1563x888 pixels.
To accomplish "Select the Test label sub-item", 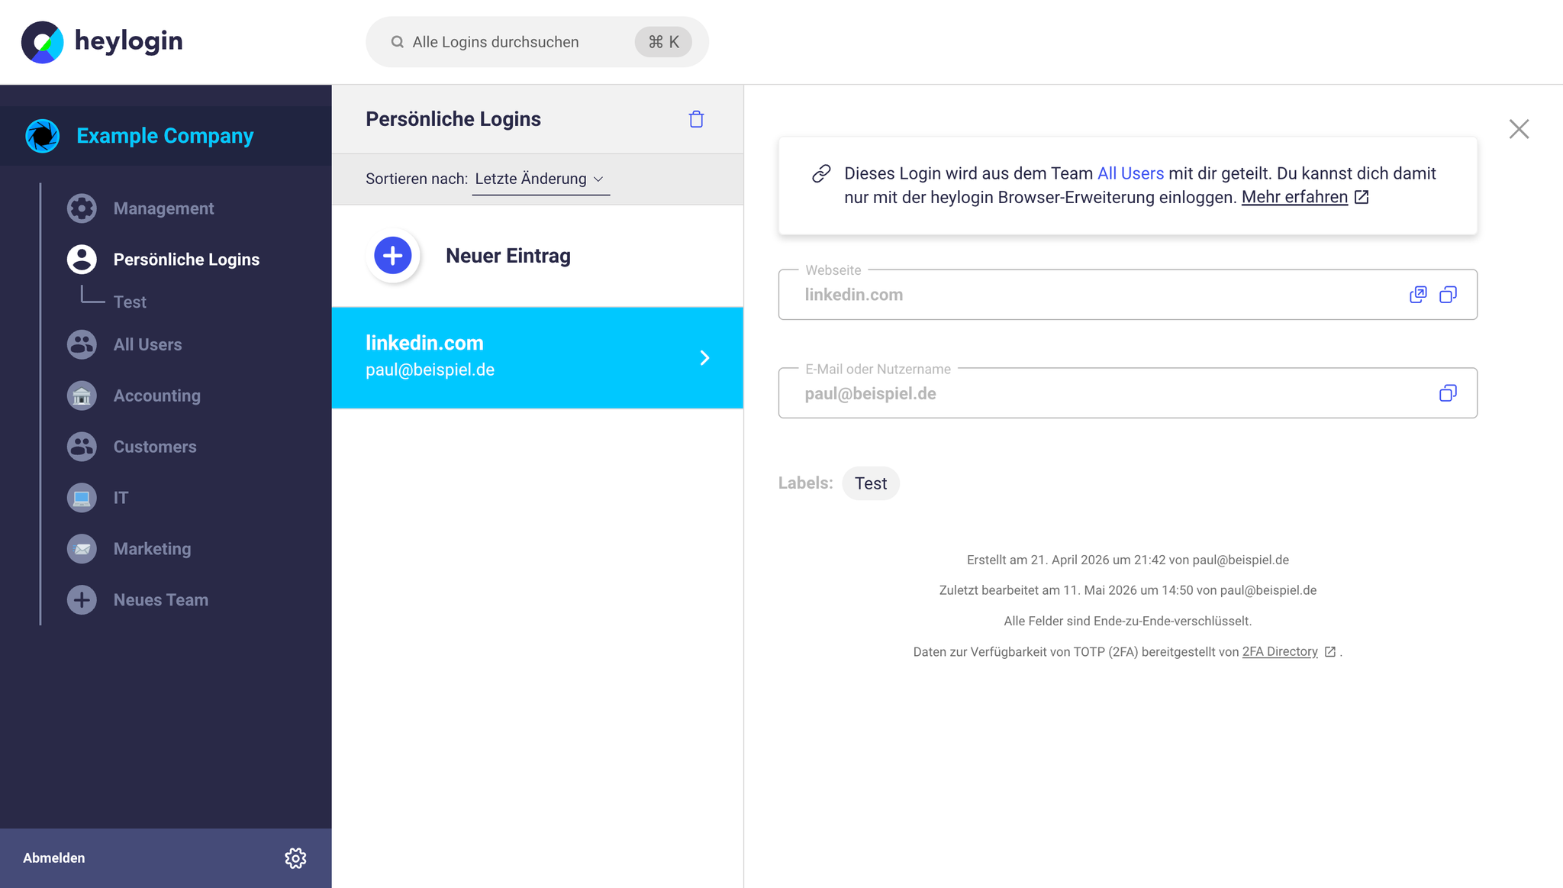I will (130, 302).
